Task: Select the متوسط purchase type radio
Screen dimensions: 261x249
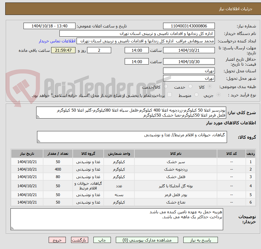Action: click(196, 95)
